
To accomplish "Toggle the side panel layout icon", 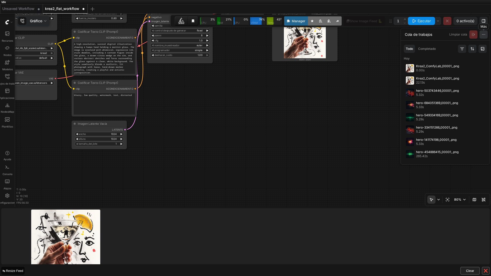I will coord(483,21).
